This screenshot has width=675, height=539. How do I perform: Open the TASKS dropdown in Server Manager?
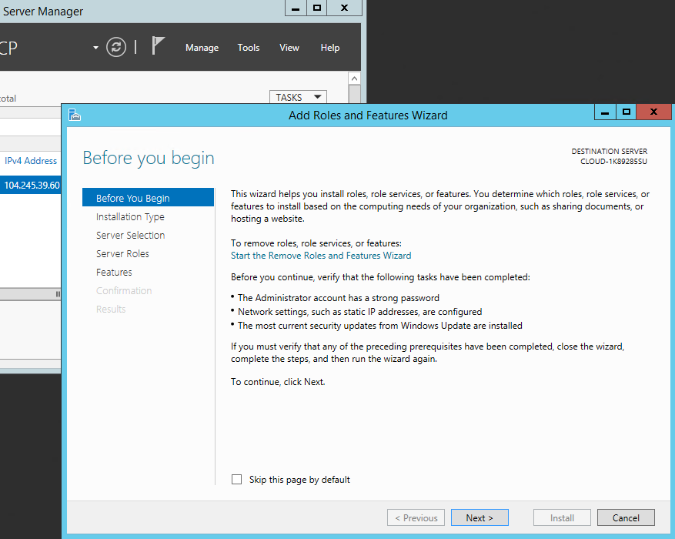click(x=298, y=97)
